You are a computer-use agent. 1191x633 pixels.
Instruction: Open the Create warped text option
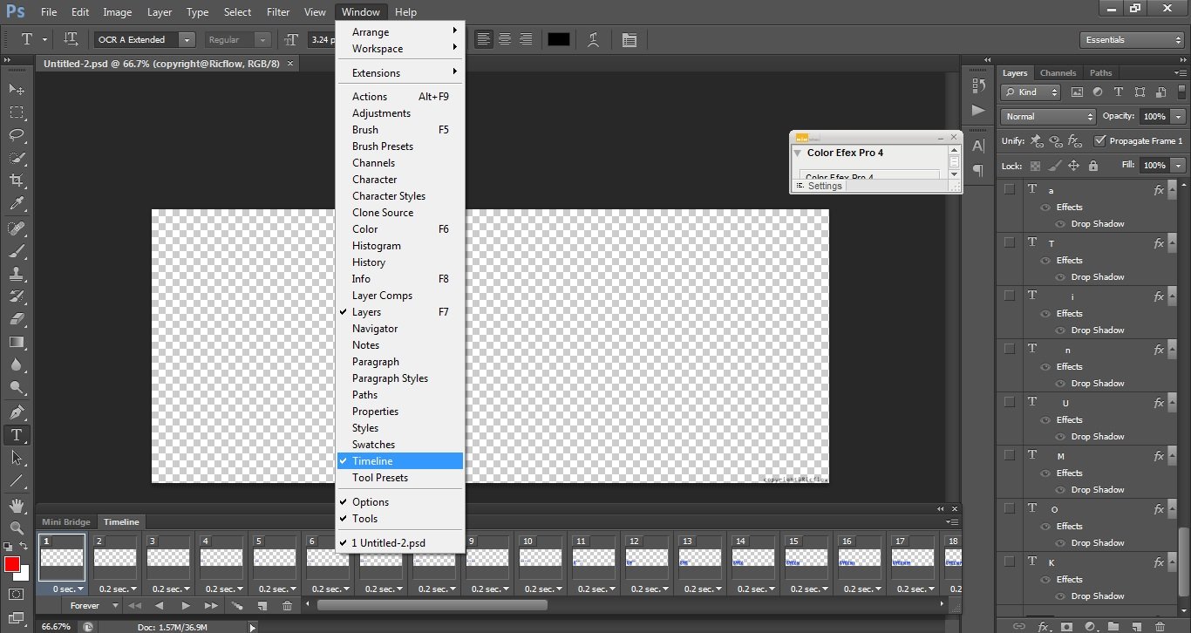click(x=593, y=39)
